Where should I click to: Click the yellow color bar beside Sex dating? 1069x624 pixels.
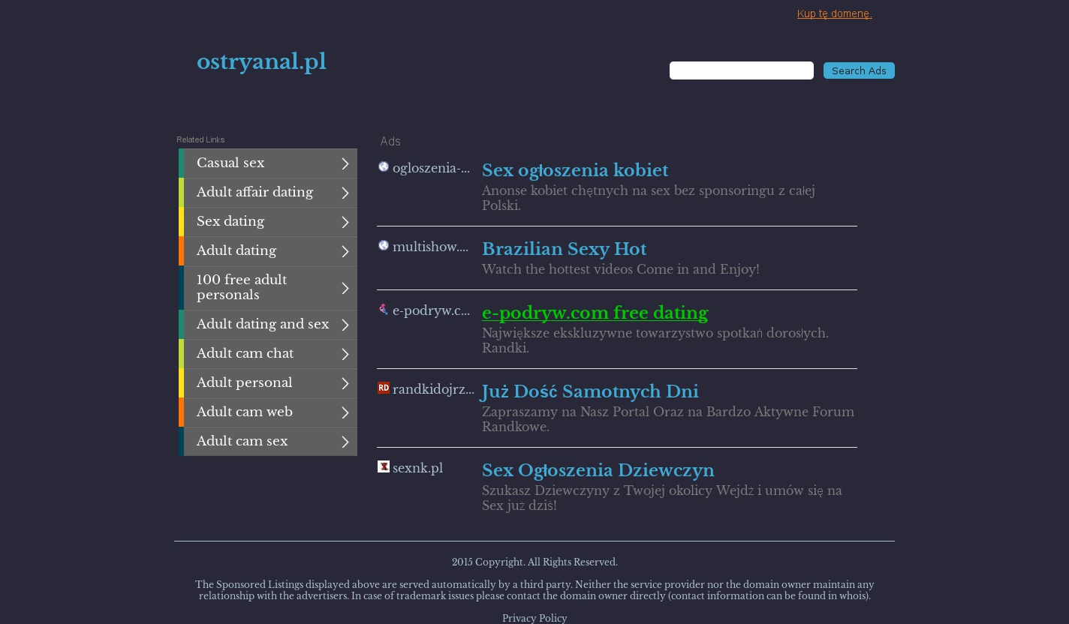coord(181,222)
